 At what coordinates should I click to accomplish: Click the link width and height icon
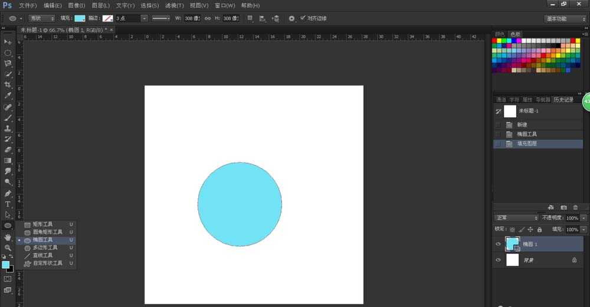coord(207,18)
